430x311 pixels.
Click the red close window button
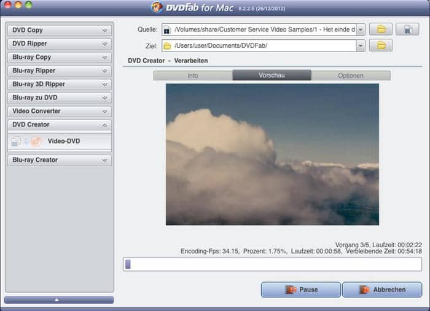7,5
